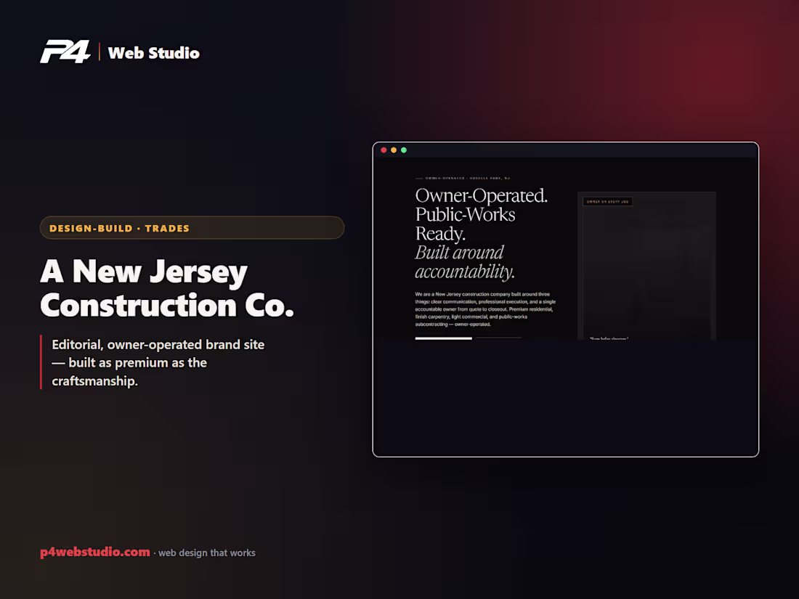
Task: Click the 'Owner-Operated. Public-Works Ready.' heading
Action: point(481,214)
